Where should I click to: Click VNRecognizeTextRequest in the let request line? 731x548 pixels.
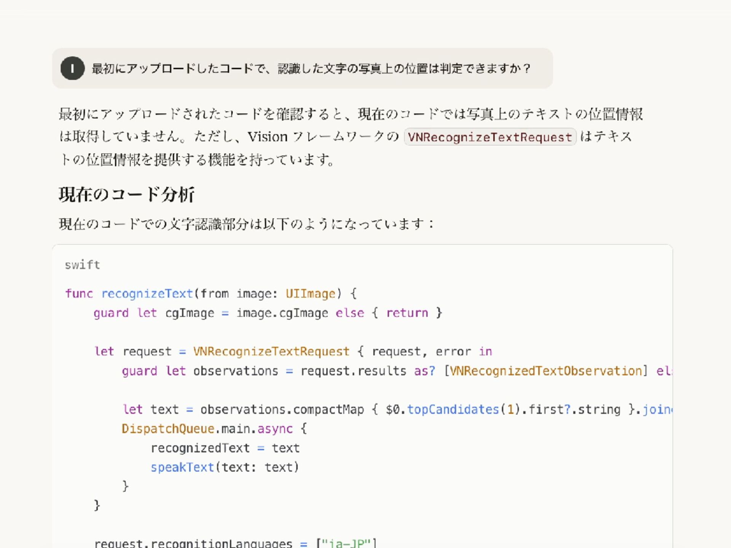tap(271, 352)
